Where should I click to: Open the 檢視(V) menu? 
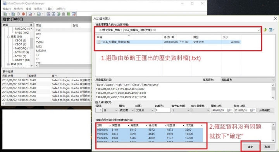(x=18, y=9)
